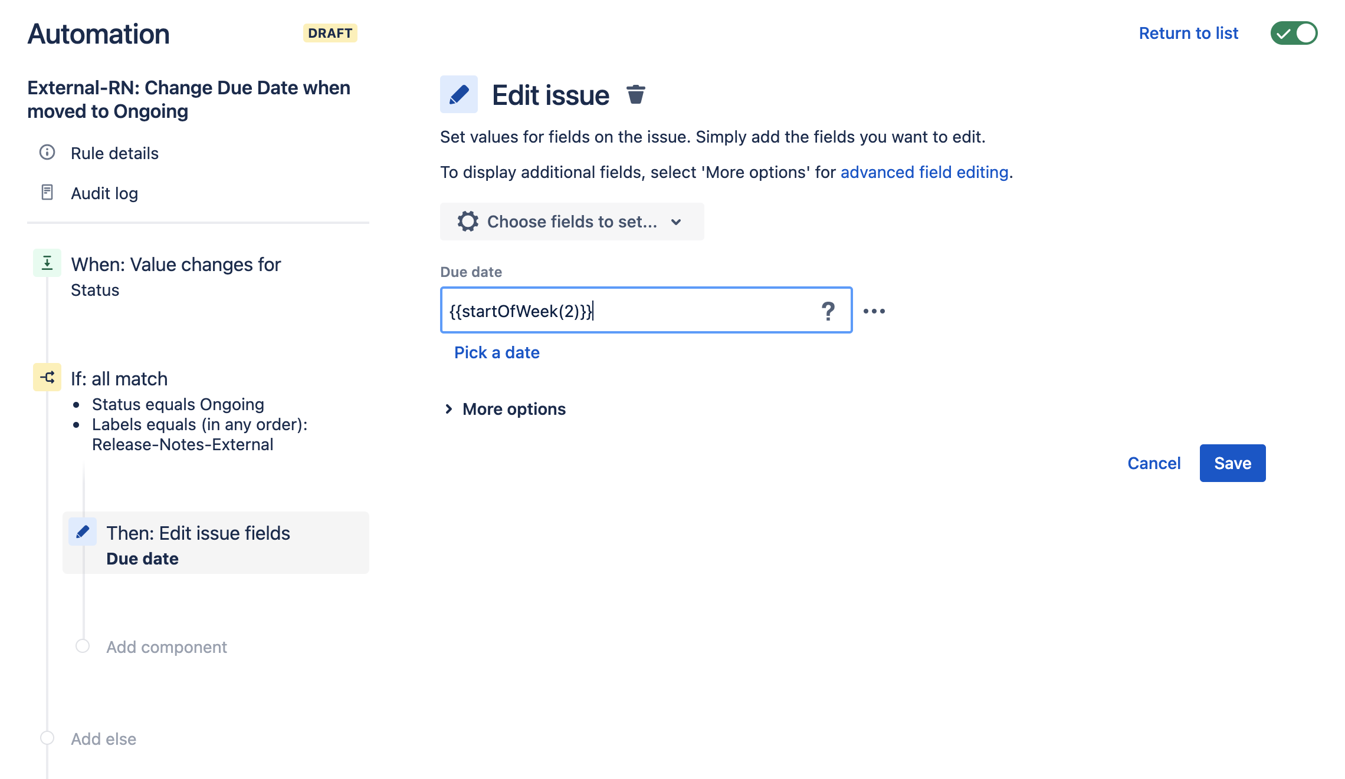Open the question mark help for Due date
The height and width of the screenshot is (779, 1345).
(828, 311)
